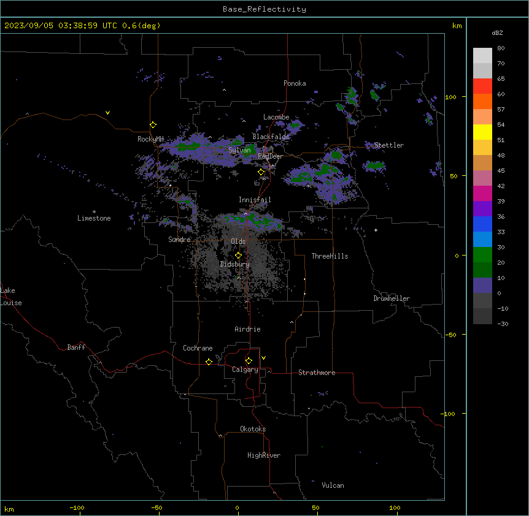The height and width of the screenshot is (516, 529).
Task: Select the yellow diamond marker between Olds and Didsbury
Action: tap(239, 256)
